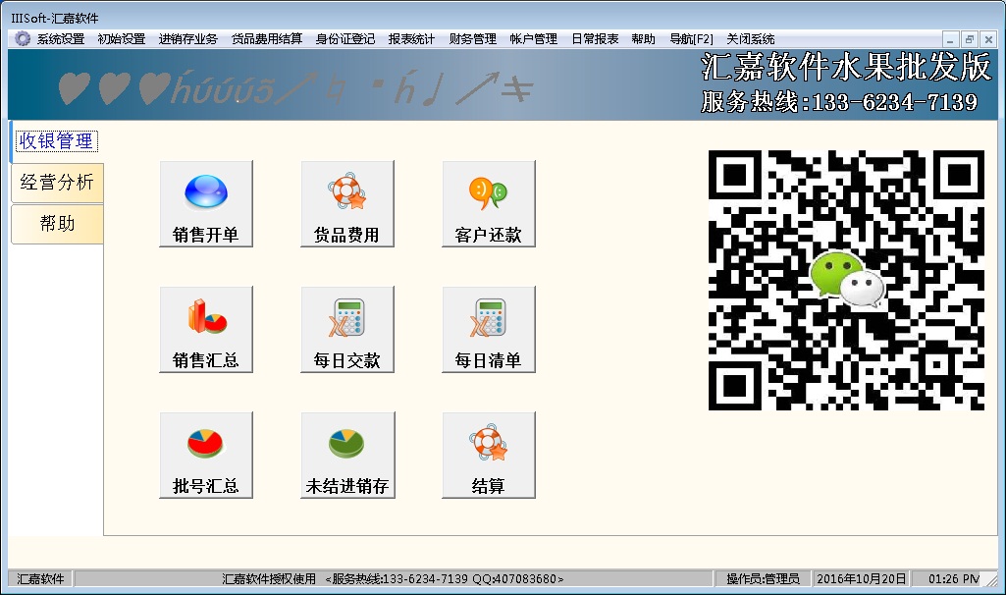Click the 2016年10月20日 date in status bar
The height and width of the screenshot is (595, 1006).
(x=862, y=579)
